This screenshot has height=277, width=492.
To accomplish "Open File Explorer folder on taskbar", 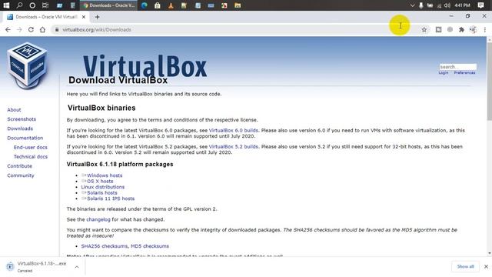I will 238,5.
